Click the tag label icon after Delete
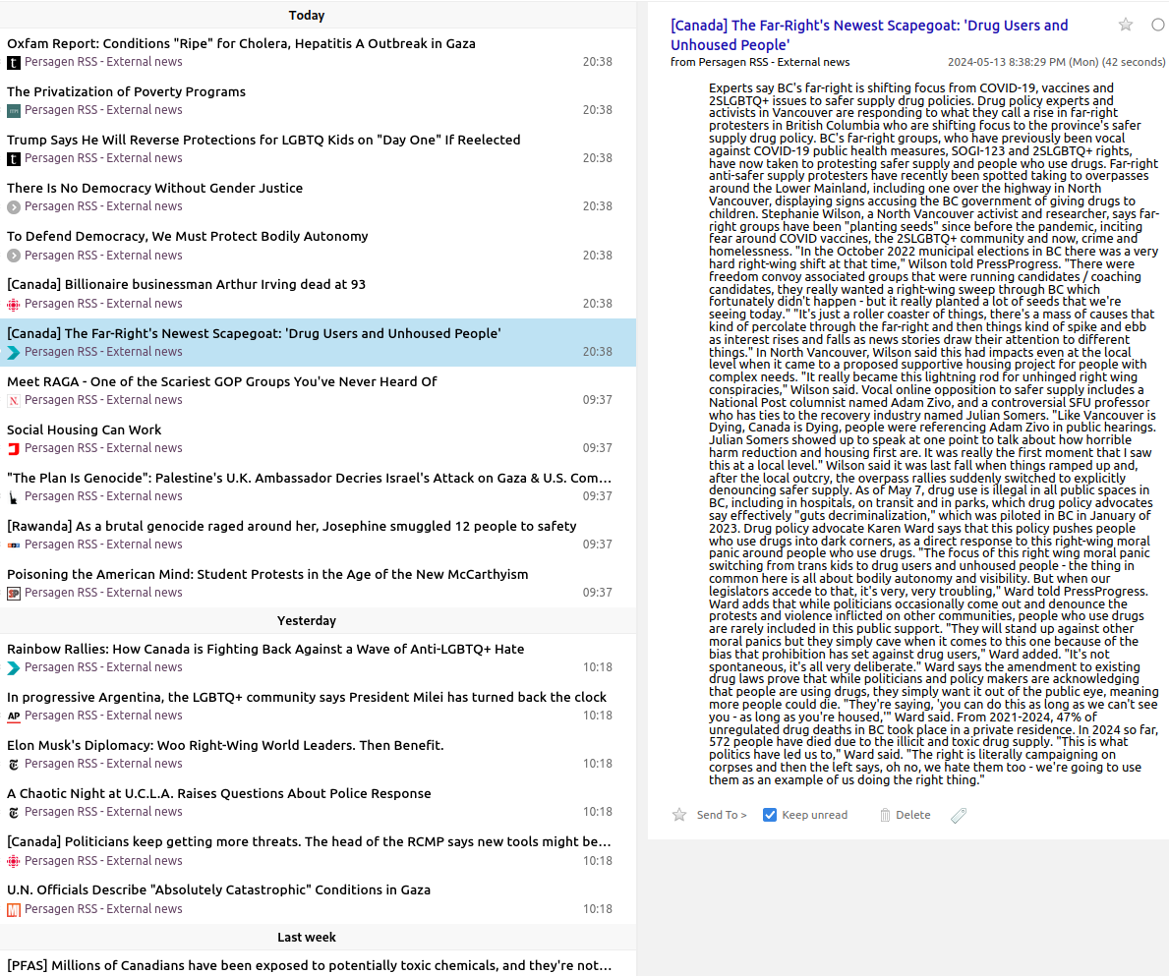 pos(959,816)
